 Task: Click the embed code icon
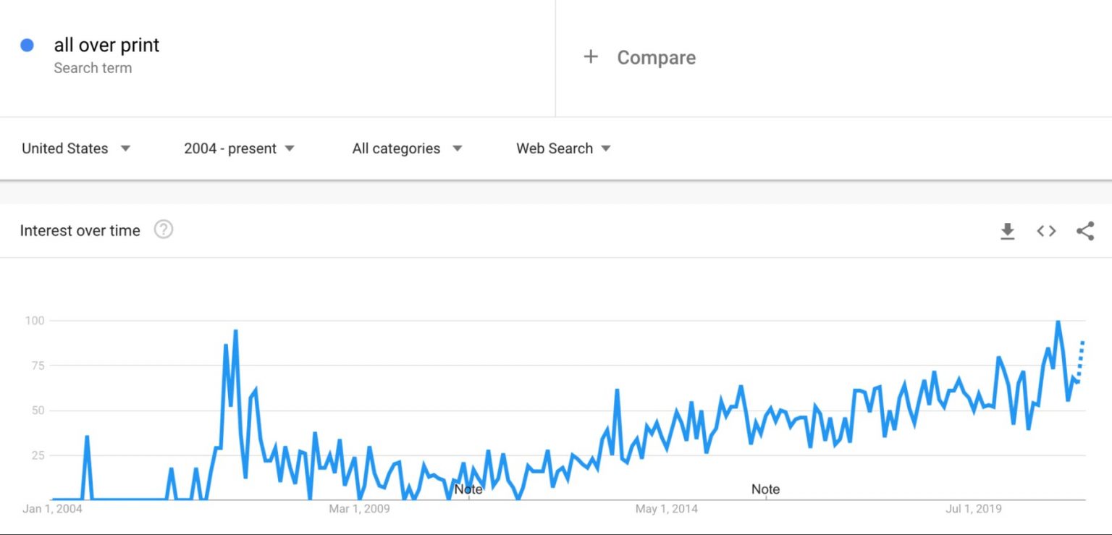(1046, 232)
